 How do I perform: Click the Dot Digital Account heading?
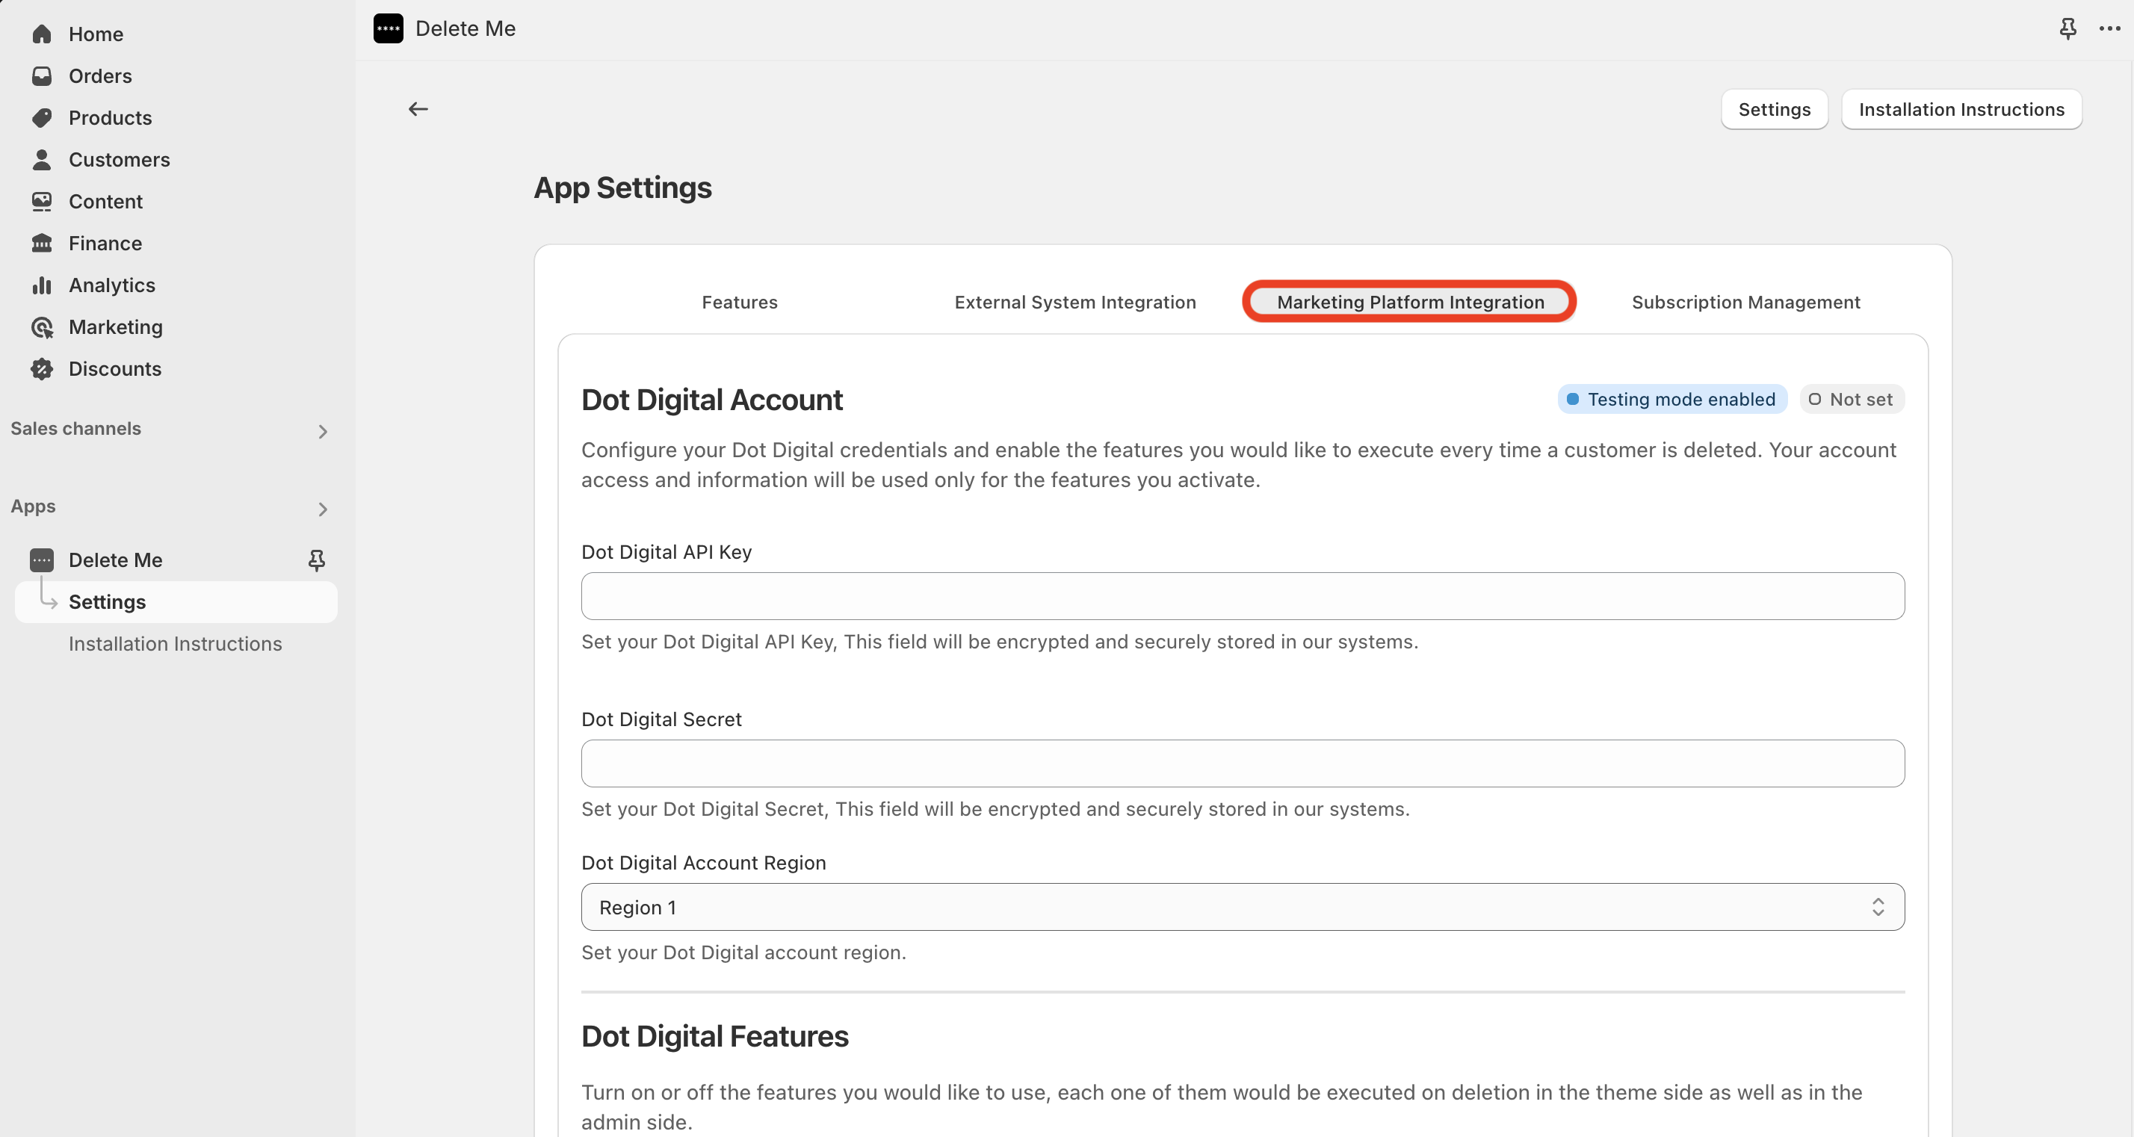pos(711,399)
